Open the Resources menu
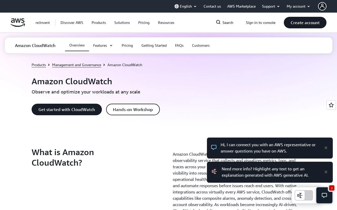The image size is (337, 210). pos(166,23)
